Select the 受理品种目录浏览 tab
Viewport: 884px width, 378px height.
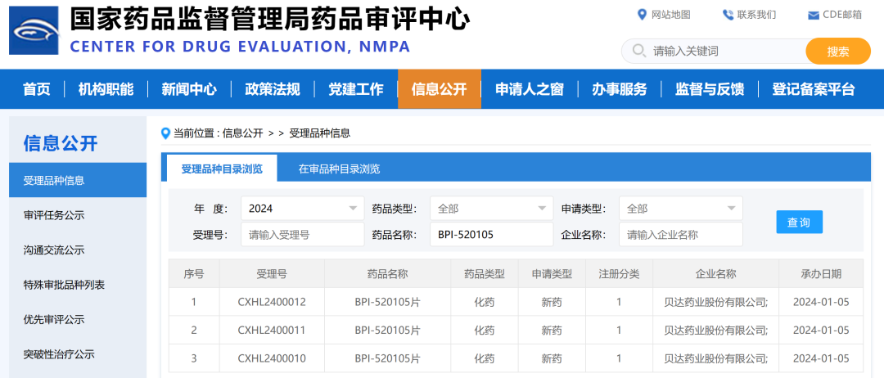click(222, 169)
